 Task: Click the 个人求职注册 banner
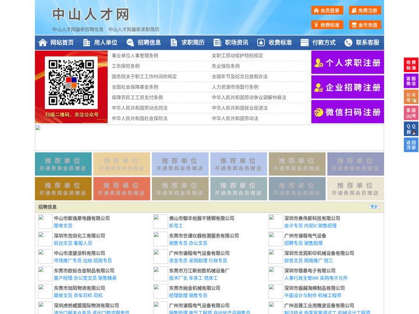point(347,63)
